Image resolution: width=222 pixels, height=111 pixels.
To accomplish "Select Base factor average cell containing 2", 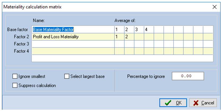I will (129, 30).
